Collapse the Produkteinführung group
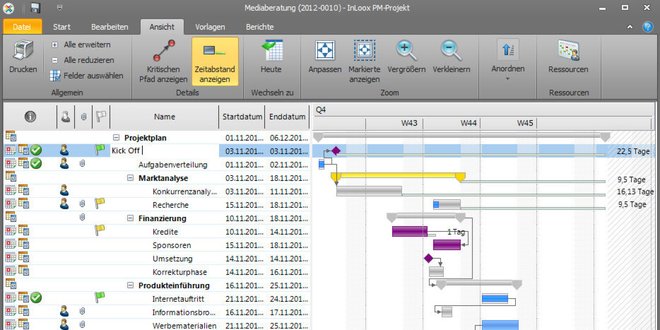This screenshot has height=330, width=660. coord(130,285)
